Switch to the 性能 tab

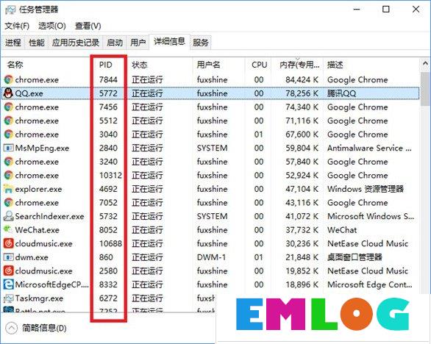point(37,43)
